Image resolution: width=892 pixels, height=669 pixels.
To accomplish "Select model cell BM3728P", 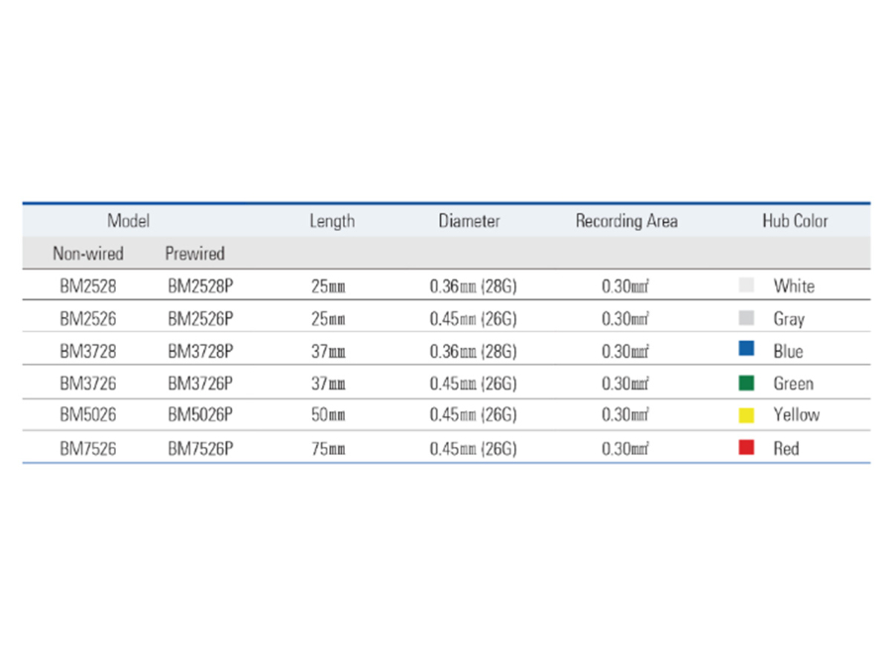I will 200,351.
